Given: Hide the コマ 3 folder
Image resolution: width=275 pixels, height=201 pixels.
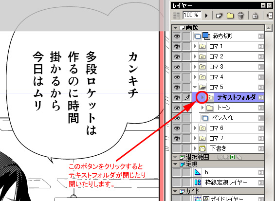Looking at the screenshot, I should [x=177, y=67].
